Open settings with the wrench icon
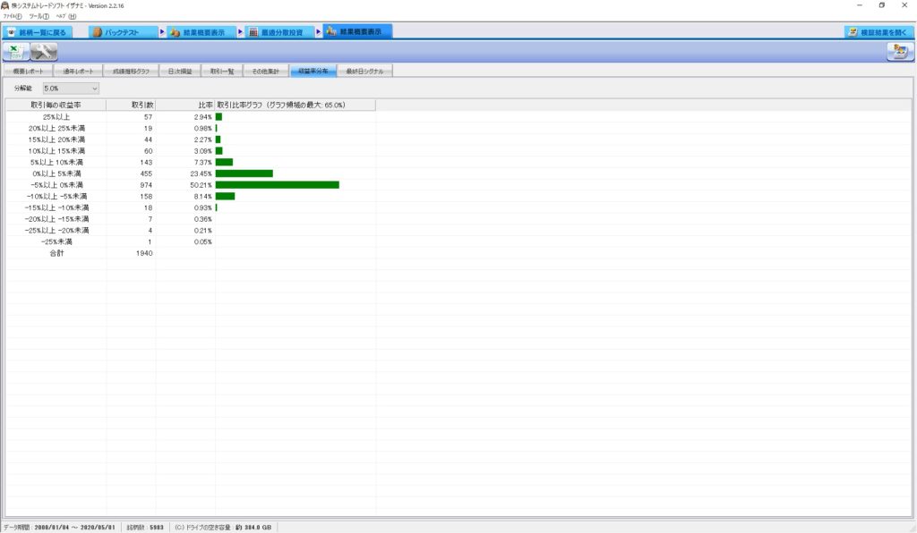The width and height of the screenshot is (917, 533). pos(44,51)
